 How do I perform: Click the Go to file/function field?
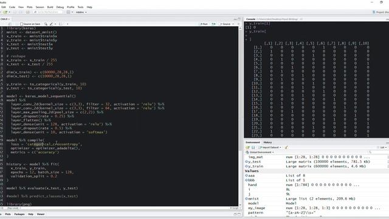47,12
